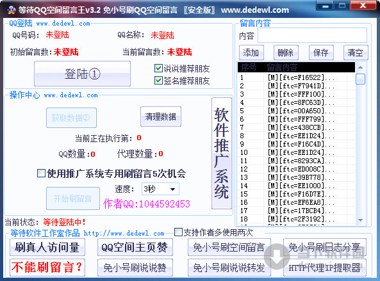Image resolution: width=380 pixels, height=281 pixels.
Task: Click the 清空 button
Action: tap(356, 52)
